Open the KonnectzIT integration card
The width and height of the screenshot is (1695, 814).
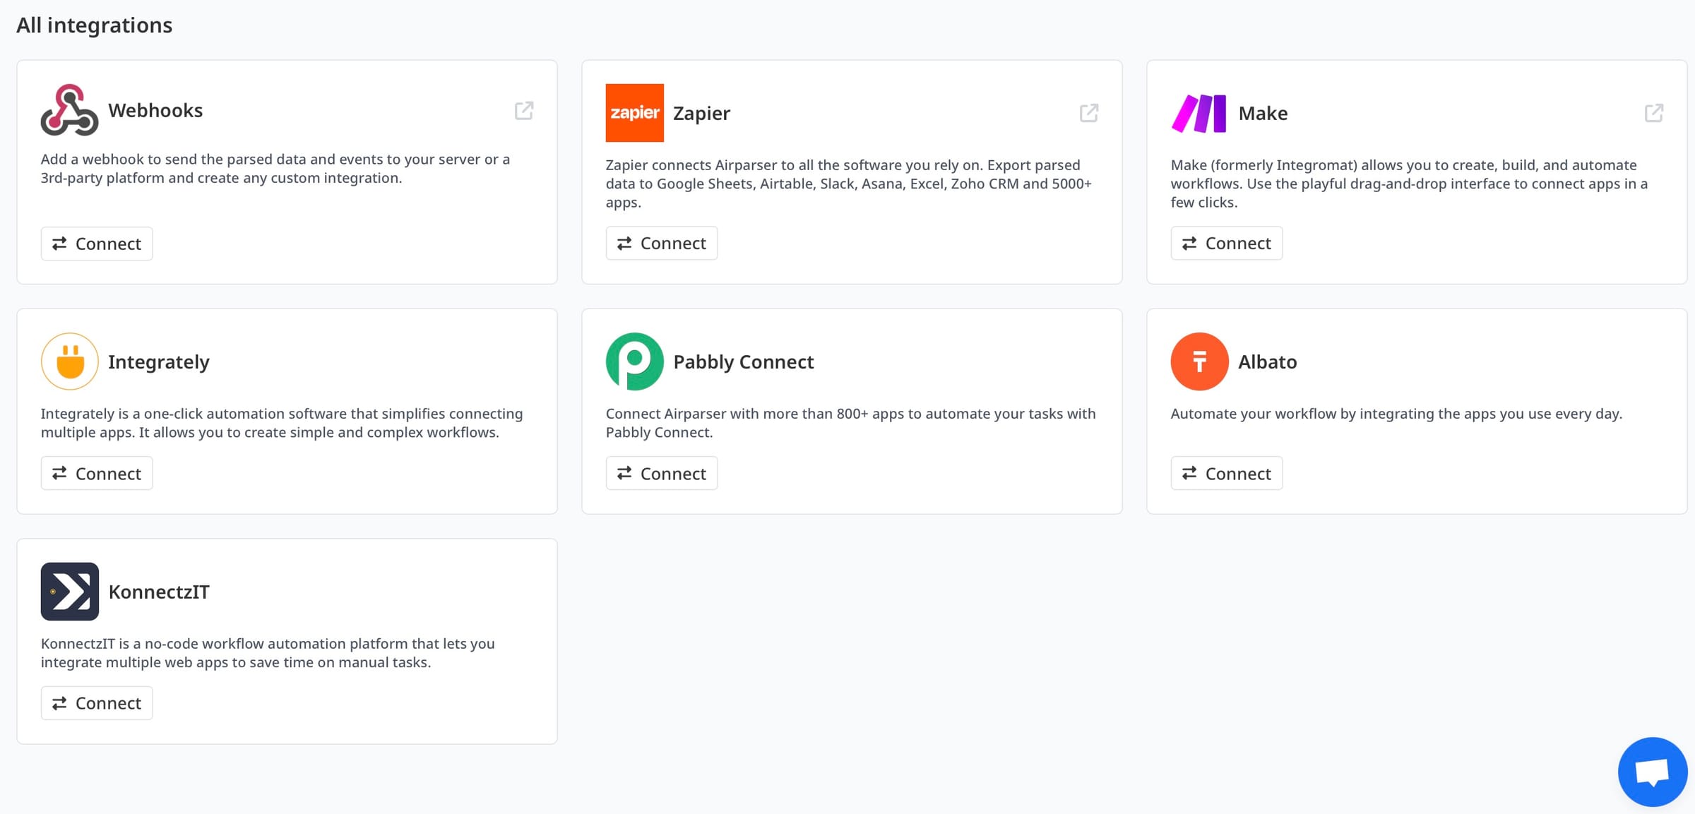click(287, 640)
